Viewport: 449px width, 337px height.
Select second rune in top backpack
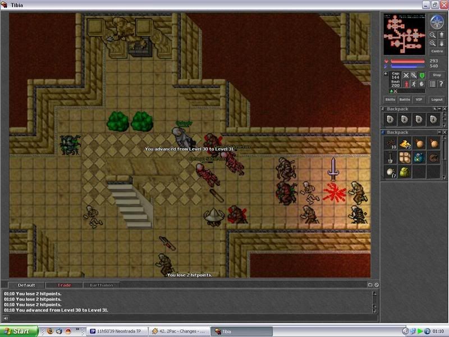click(x=405, y=120)
